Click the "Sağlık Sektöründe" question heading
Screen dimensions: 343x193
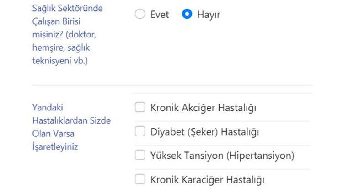pyautogui.click(x=67, y=8)
